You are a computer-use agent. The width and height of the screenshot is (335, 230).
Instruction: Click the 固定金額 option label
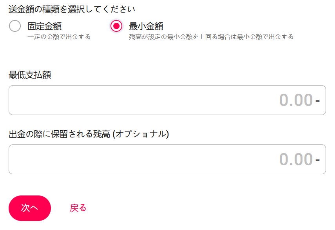[45, 26]
